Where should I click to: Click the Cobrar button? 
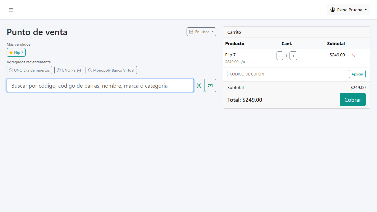pos(353,100)
